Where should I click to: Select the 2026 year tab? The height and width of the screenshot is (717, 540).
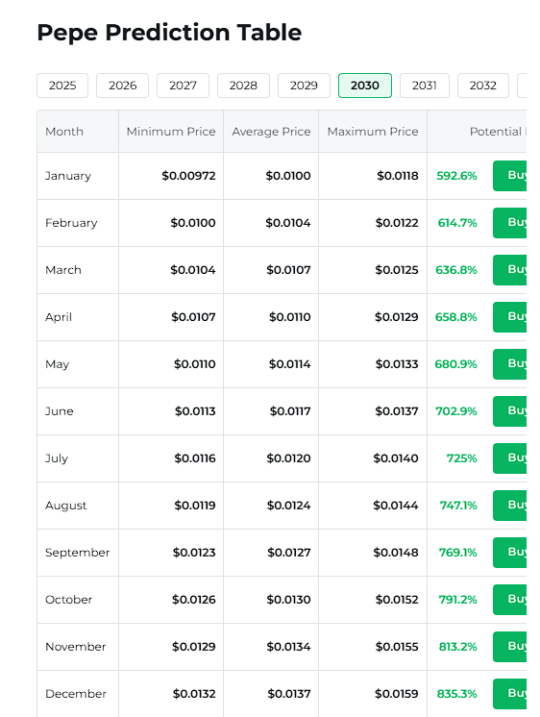point(123,86)
